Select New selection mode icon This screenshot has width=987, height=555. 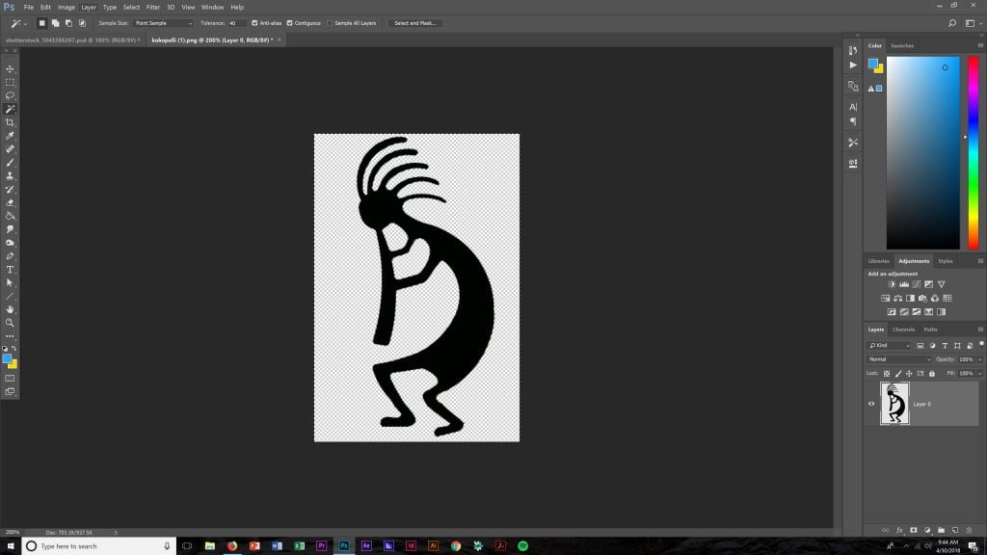[42, 23]
